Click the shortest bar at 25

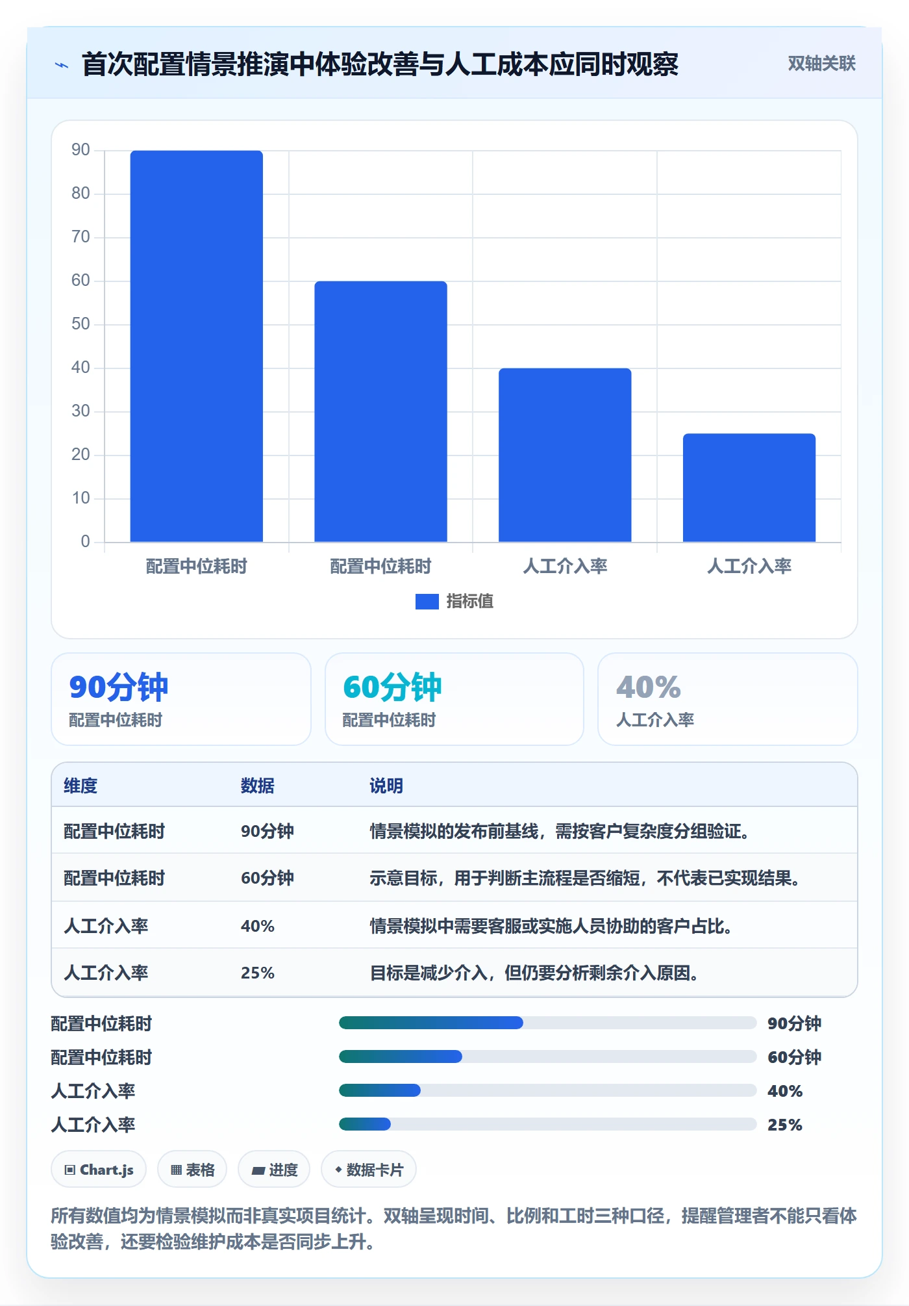tap(749, 487)
